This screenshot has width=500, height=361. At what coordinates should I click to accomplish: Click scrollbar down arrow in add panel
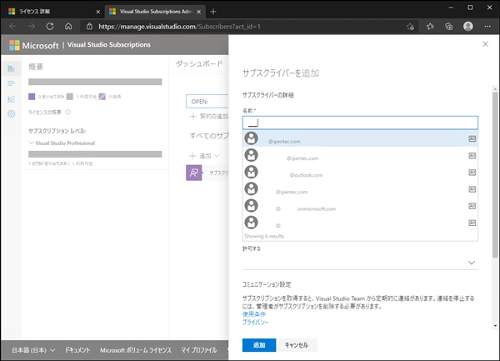coord(495,326)
